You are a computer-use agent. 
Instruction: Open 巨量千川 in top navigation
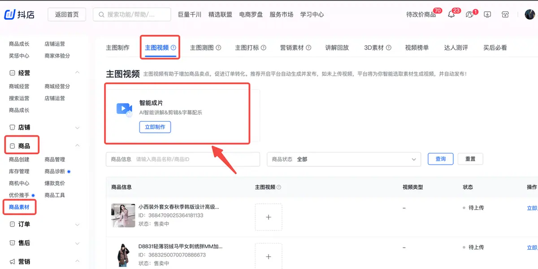pos(190,14)
